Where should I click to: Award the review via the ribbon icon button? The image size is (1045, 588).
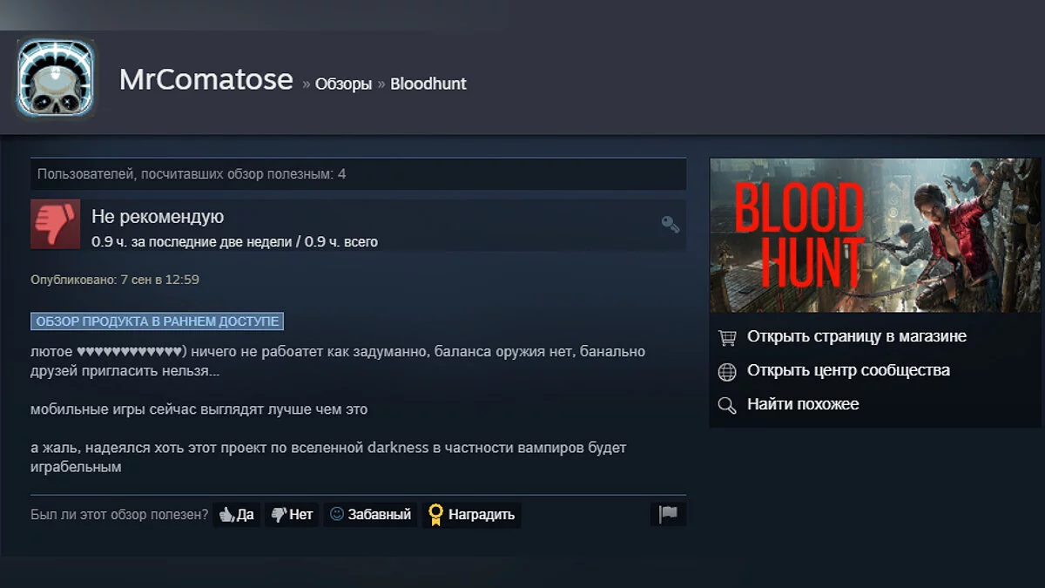click(471, 515)
